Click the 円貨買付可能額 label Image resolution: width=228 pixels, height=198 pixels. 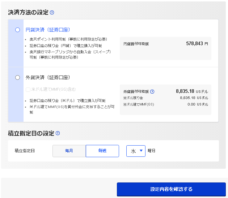[x=136, y=44]
